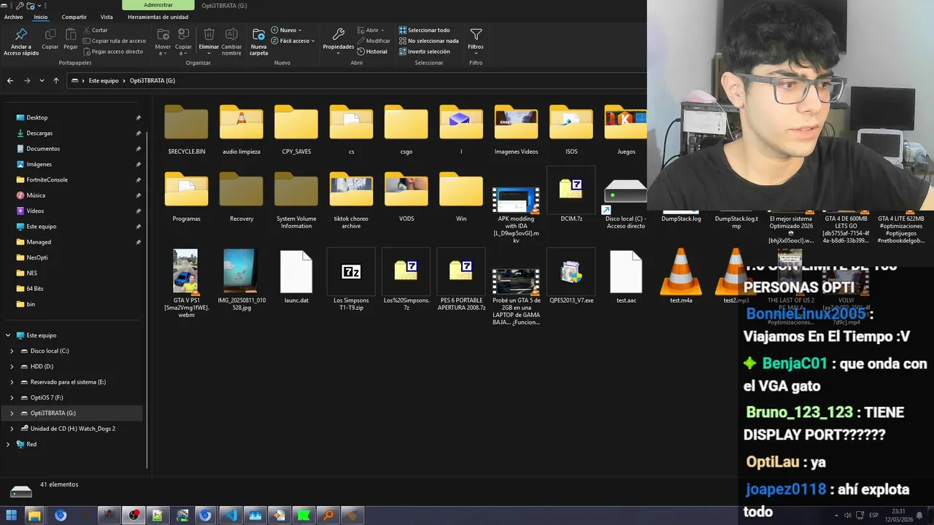Open the Mover a dropdown
934x525 pixels.
pyautogui.click(x=163, y=42)
